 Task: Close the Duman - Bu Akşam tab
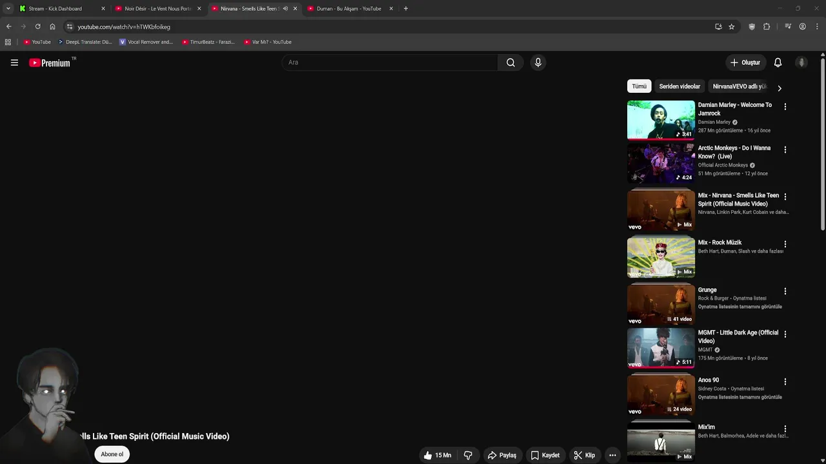tap(391, 8)
